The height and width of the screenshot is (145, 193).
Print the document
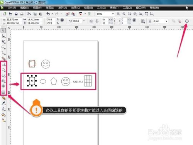pyautogui.click(x=22, y=14)
